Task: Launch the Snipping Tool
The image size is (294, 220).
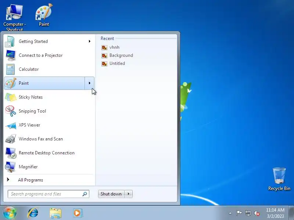Action: [49, 111]
